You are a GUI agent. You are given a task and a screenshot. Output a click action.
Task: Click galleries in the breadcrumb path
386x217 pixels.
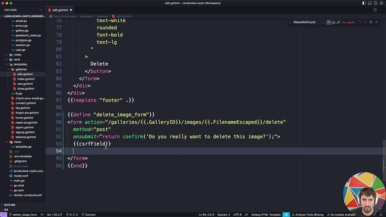[102, 16]
